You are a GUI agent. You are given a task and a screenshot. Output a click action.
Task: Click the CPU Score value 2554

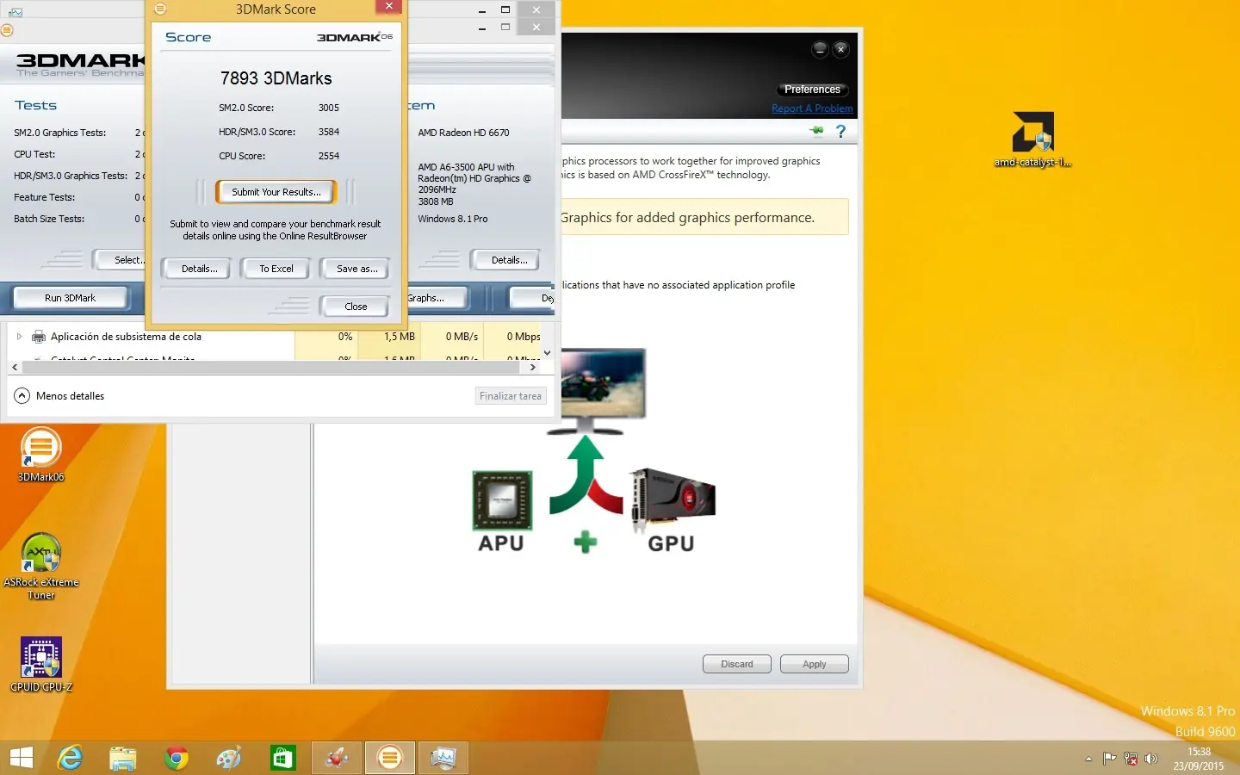(x=329, y=156)
